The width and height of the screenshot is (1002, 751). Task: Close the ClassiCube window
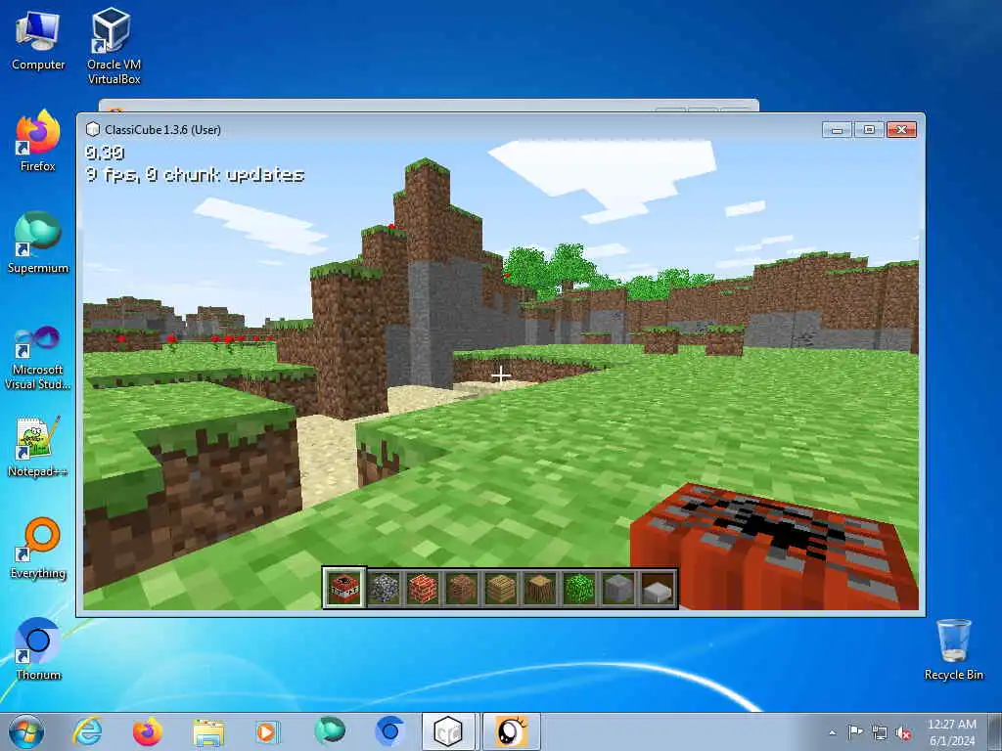coord(901,130)
